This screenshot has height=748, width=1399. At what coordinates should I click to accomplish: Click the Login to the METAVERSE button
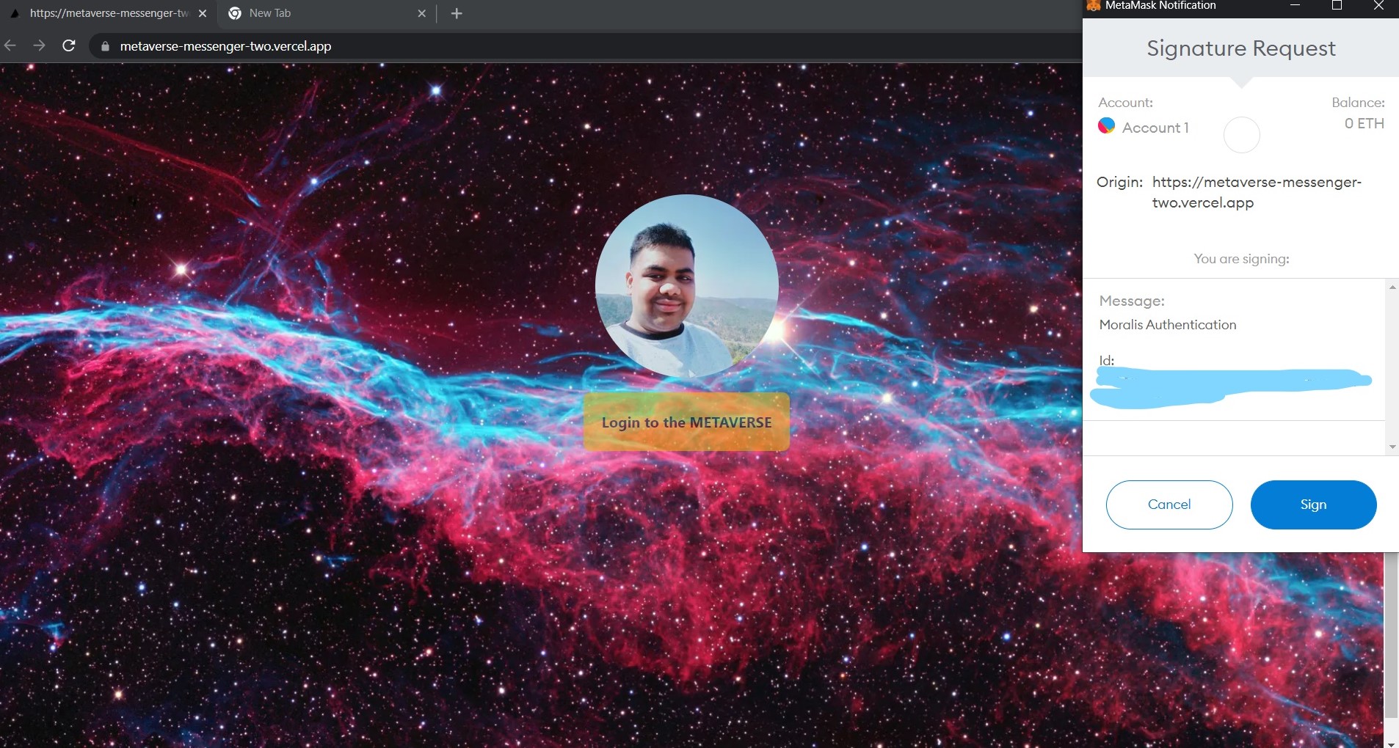click(686, 422)
